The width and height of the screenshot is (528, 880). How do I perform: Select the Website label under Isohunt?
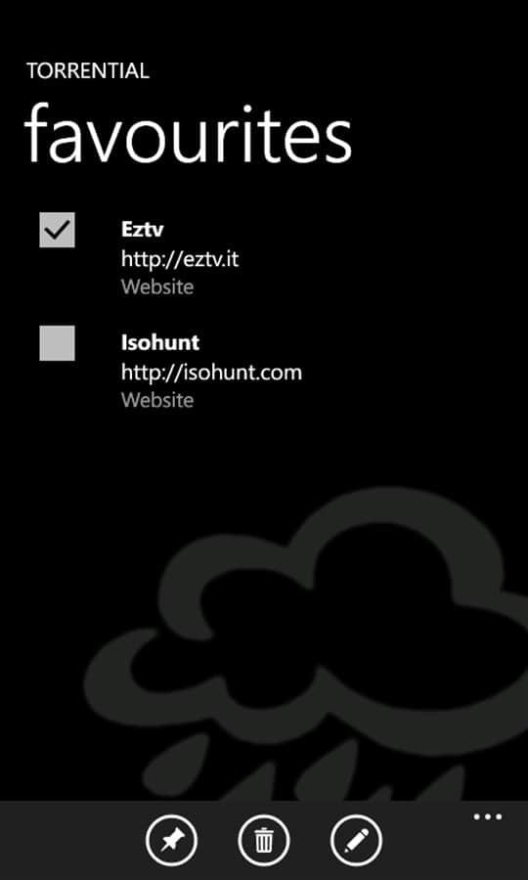click(x=157, y=400)
